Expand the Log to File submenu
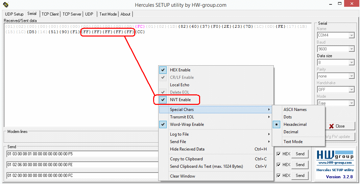360x184 pixels. (179, 134)
